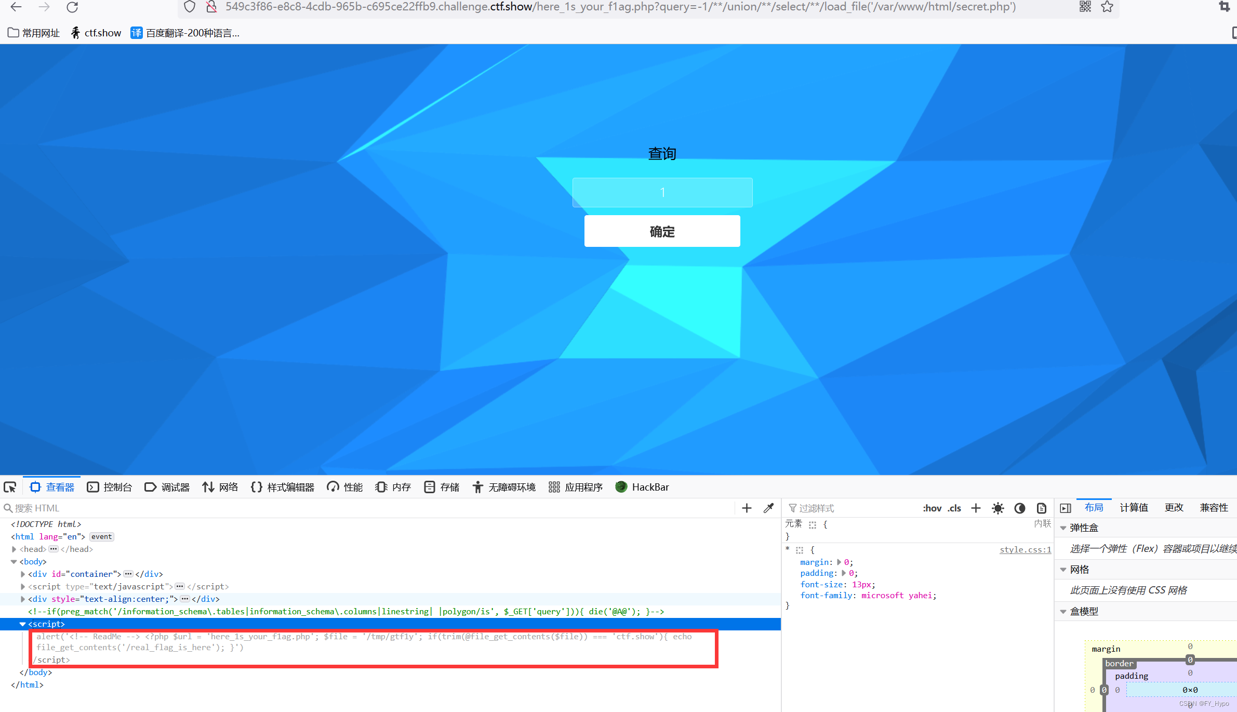Switch to the 更改 changes tab
Image resolution: width=1237 pixels, height=712 pixels.
coord(1174,508)
